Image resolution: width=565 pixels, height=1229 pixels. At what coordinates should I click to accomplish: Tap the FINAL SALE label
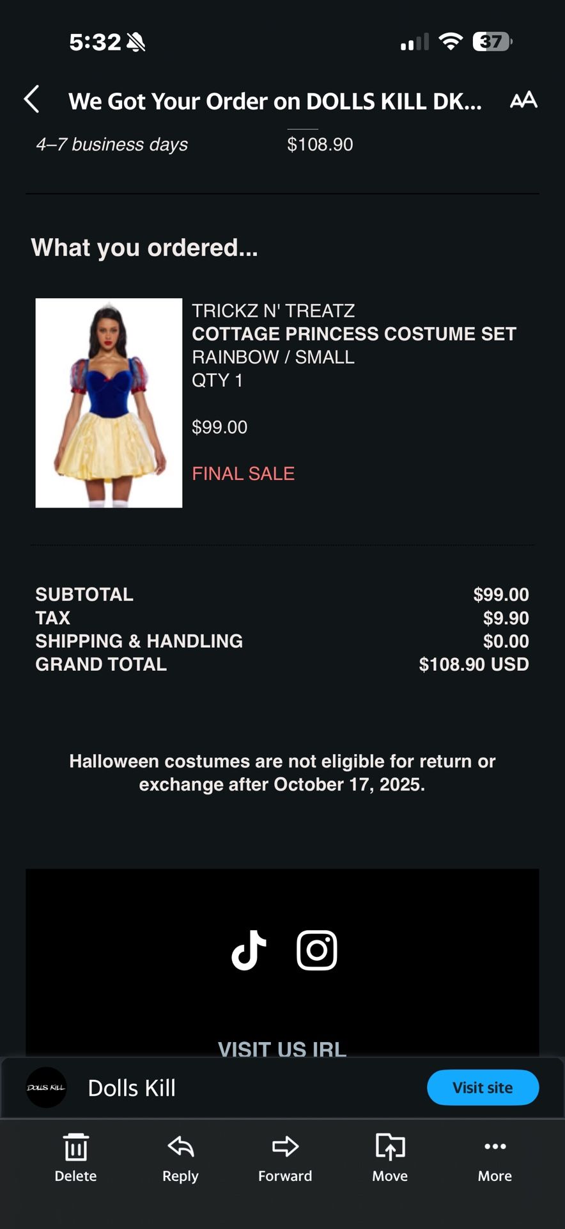243,473
